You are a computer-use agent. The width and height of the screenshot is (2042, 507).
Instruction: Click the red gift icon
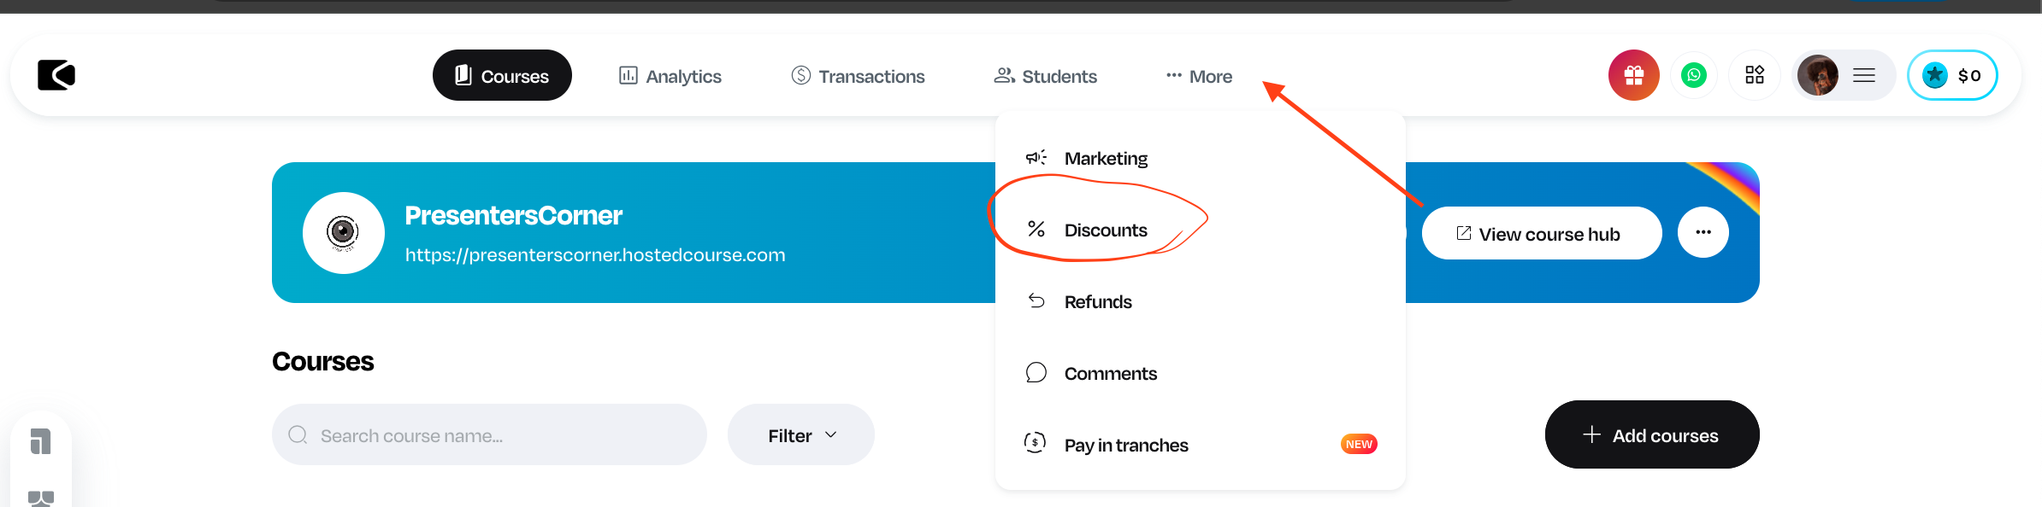point(1633,76)
